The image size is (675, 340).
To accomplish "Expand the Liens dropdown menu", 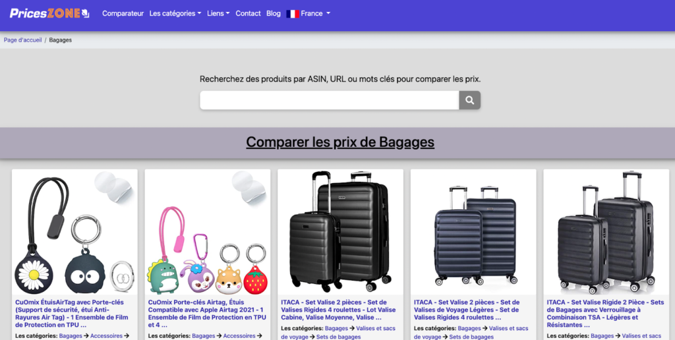I will 218,13.
